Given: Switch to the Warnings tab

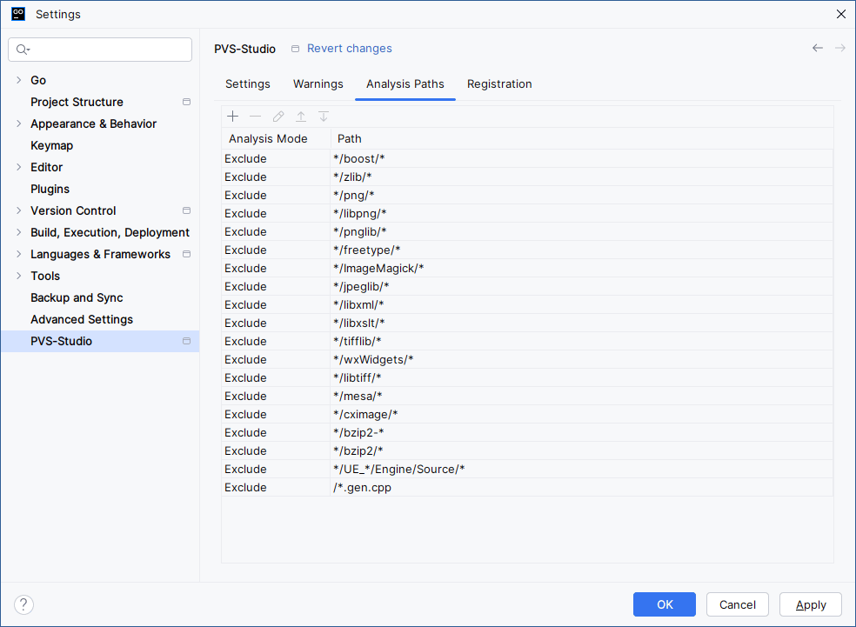Looking at the screenshot, I should click(x=318, y=83).
